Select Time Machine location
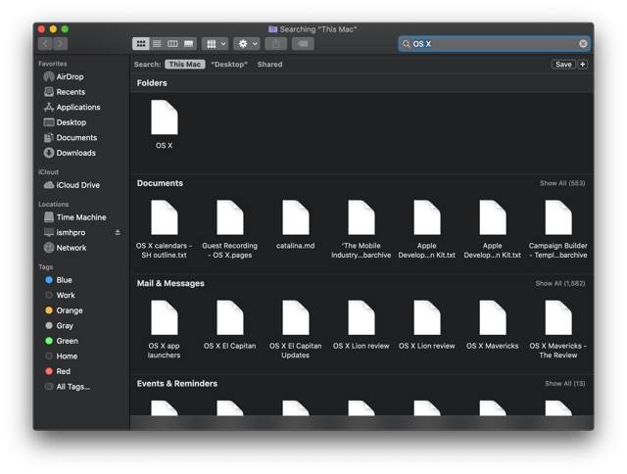Viewport: 627px width, 474px height. [75, 217]
